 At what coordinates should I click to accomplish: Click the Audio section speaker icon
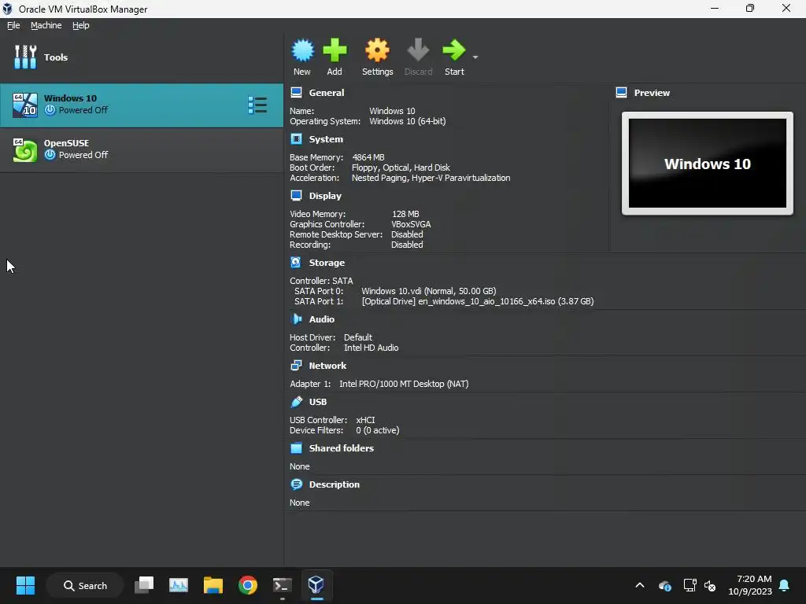296,319
